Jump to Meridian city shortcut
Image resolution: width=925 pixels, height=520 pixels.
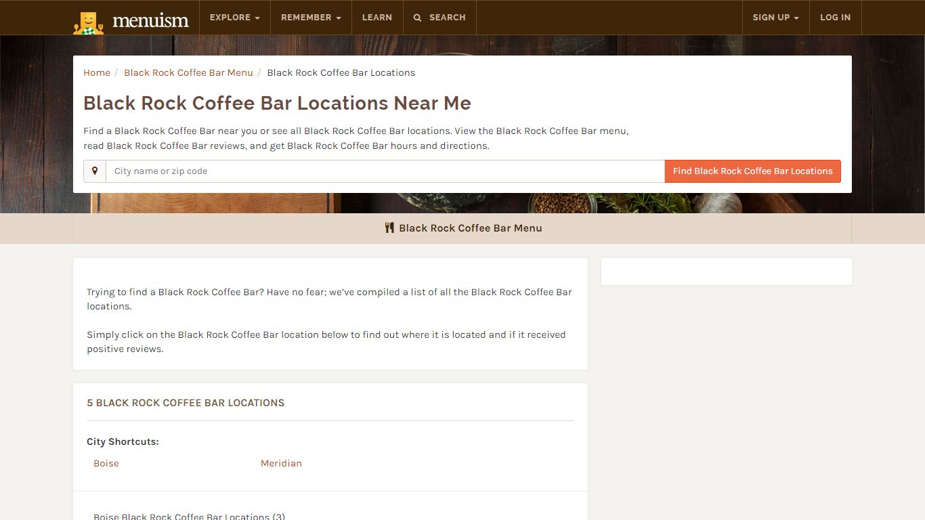(x=281, y=463)
